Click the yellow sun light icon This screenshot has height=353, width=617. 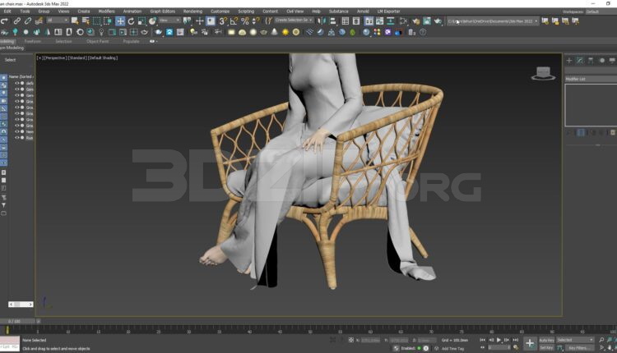[285, 32]
